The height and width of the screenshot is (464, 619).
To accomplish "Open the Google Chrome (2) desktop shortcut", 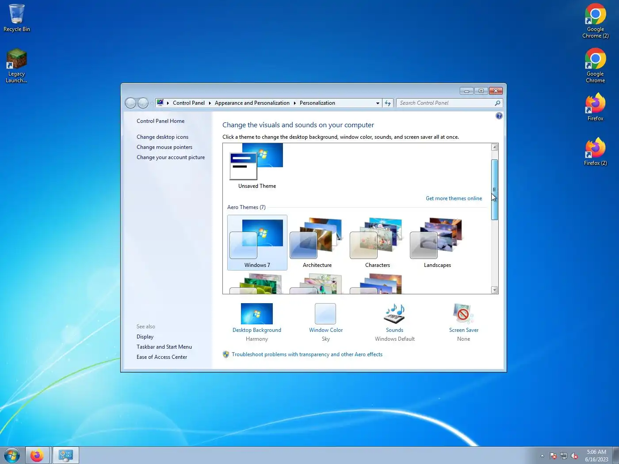I will point(595,21).
